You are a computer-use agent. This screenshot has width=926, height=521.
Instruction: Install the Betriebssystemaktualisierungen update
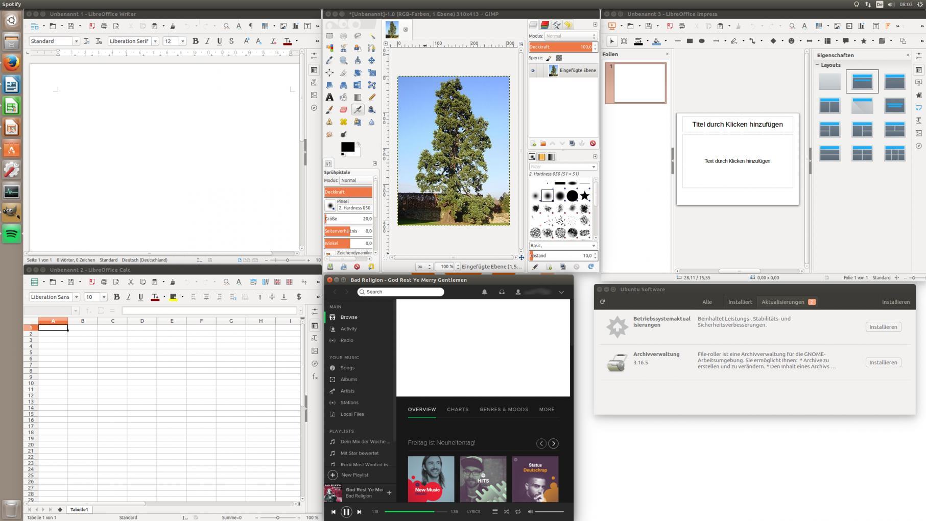tap(883, 327)
